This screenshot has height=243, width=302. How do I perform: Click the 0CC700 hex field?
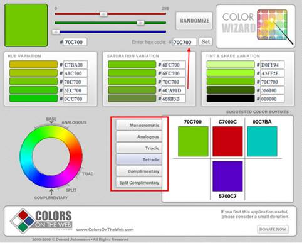point(75,99)
